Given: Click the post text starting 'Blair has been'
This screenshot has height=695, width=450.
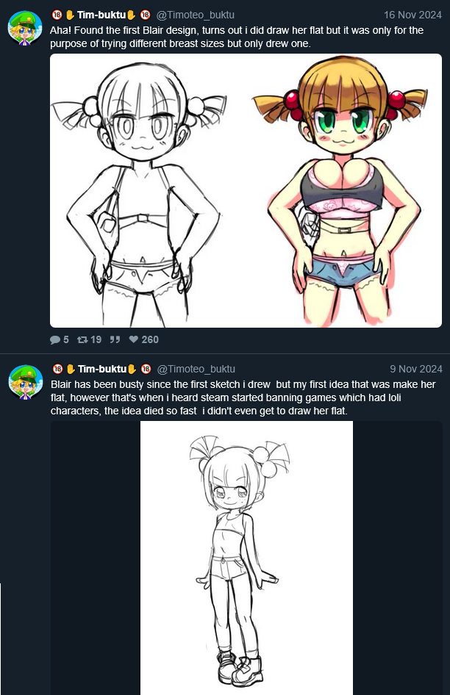Looking at the screenshot, I should pyautogui.click(x=243, y=397).
